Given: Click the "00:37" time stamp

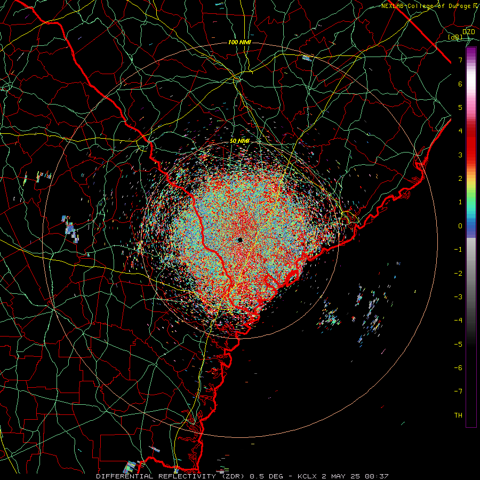Looking at the screenshot, I should point(377,476).
